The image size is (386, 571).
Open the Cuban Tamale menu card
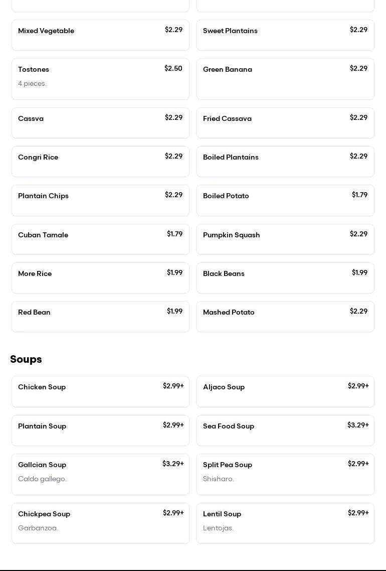click(x=100, y=239)
